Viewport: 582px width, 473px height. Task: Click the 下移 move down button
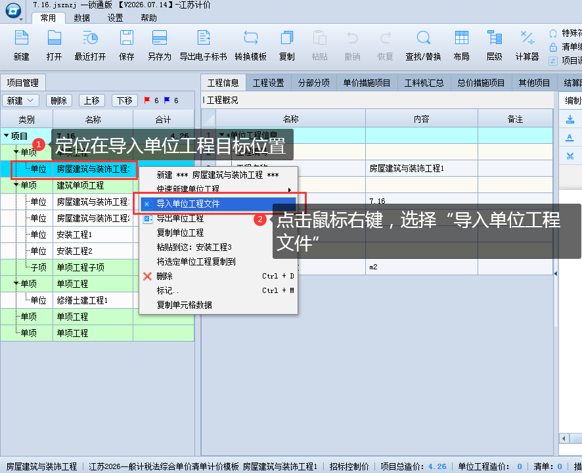125,101
